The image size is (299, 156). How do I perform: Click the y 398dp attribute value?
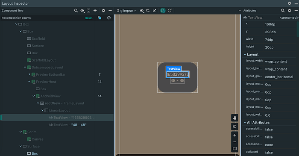pos(270,32)
